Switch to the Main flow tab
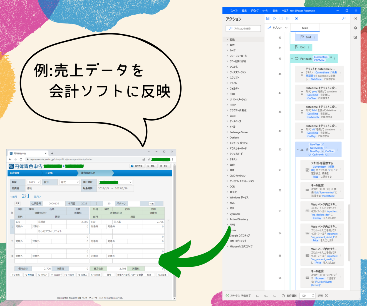The image size is (367, 306). click(x=305, y=28)
